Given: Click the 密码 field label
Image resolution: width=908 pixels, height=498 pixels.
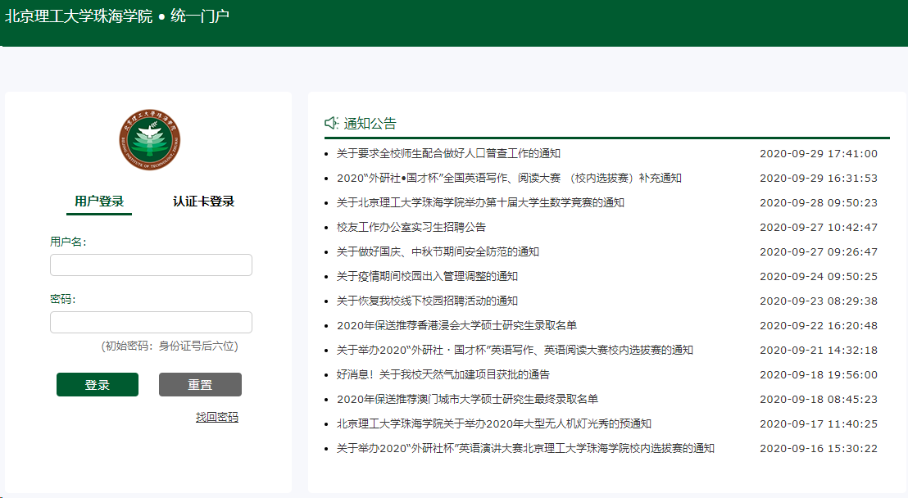Looking at the screenshot, I should coord(63,300).
